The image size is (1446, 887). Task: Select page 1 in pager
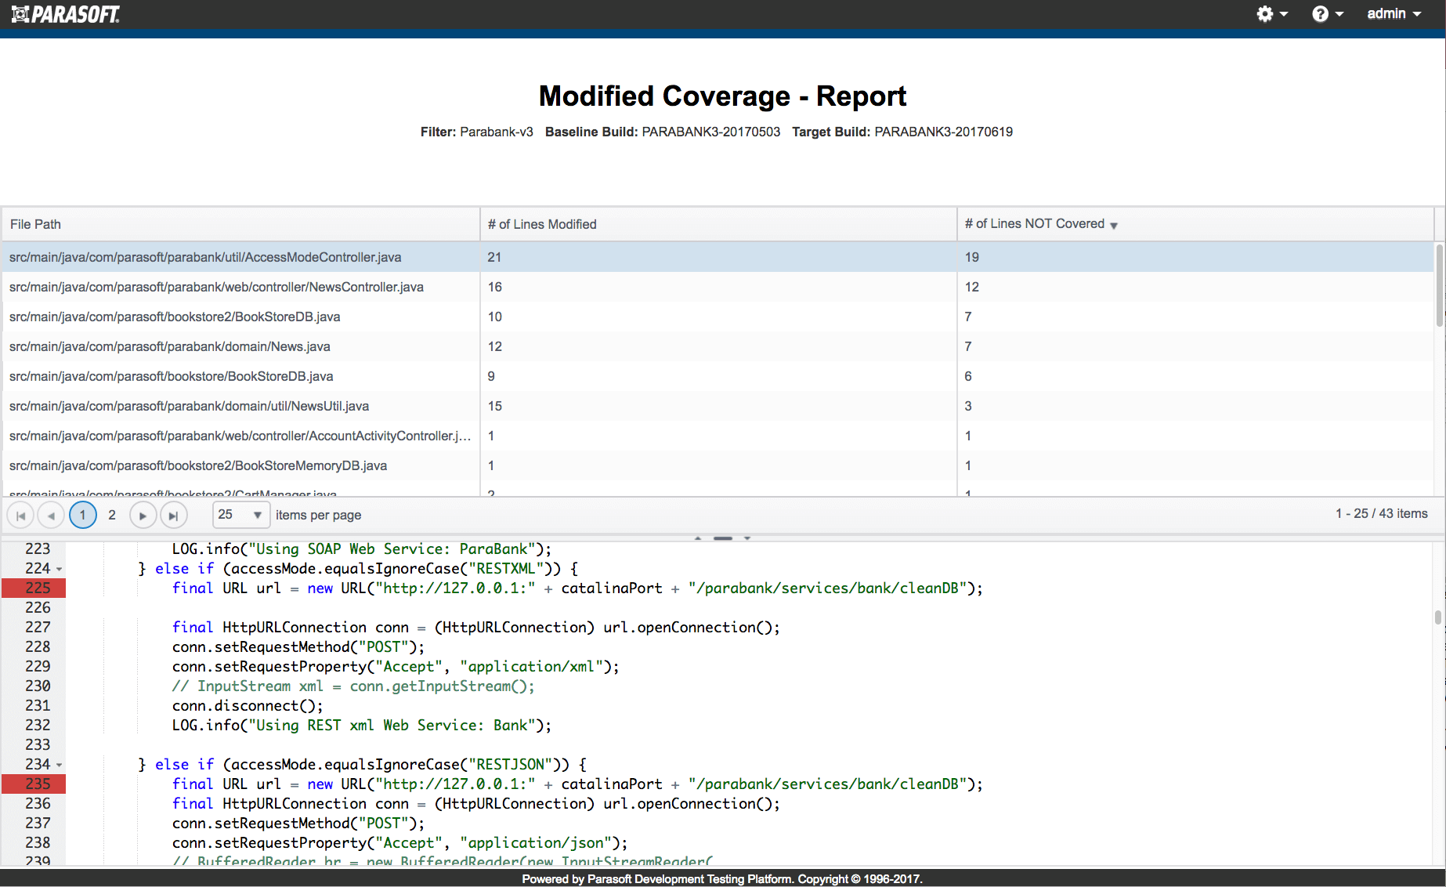click(83, 515)
